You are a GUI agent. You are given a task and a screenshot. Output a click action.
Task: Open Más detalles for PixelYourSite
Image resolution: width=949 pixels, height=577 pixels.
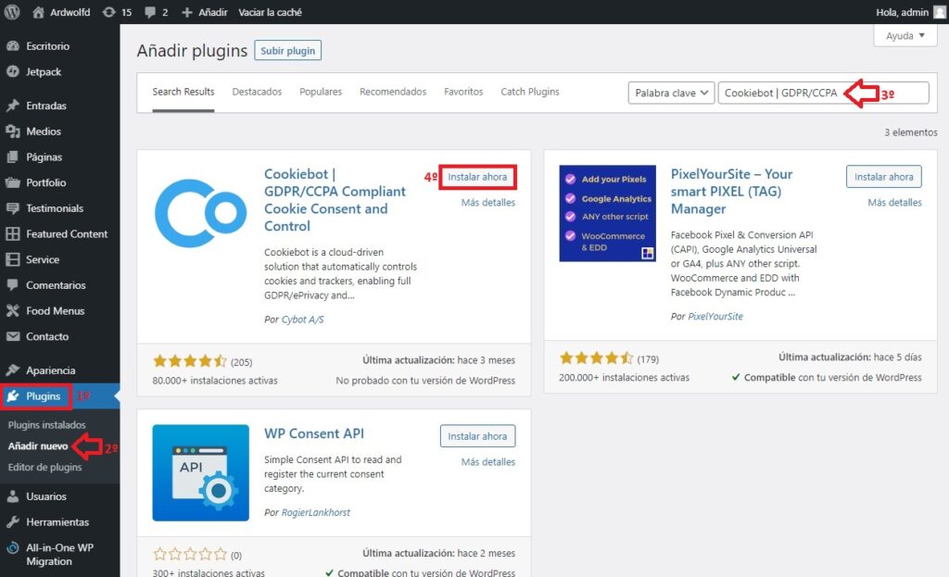point(894,203)
